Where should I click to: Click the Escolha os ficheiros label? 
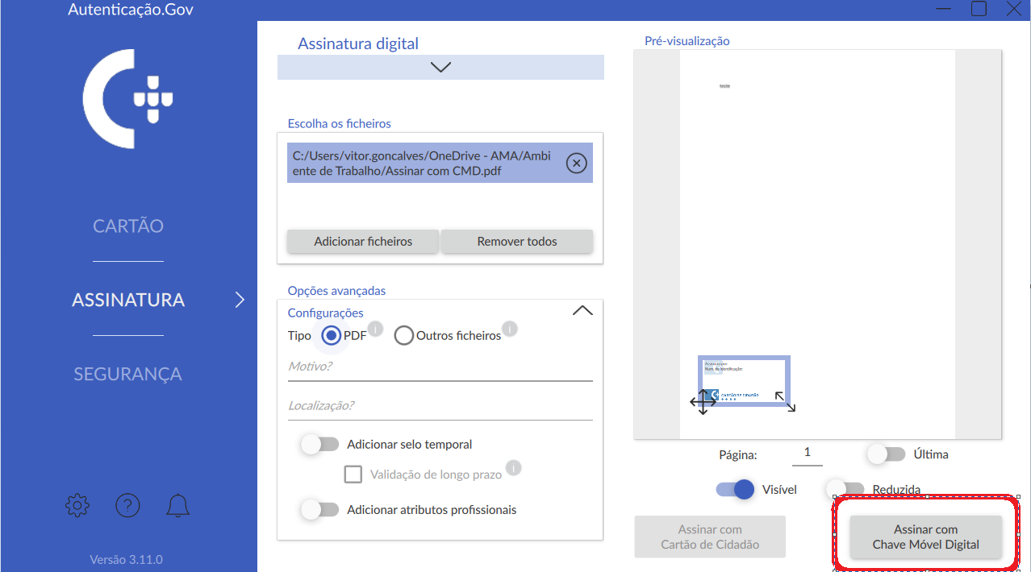coord(340,124)
